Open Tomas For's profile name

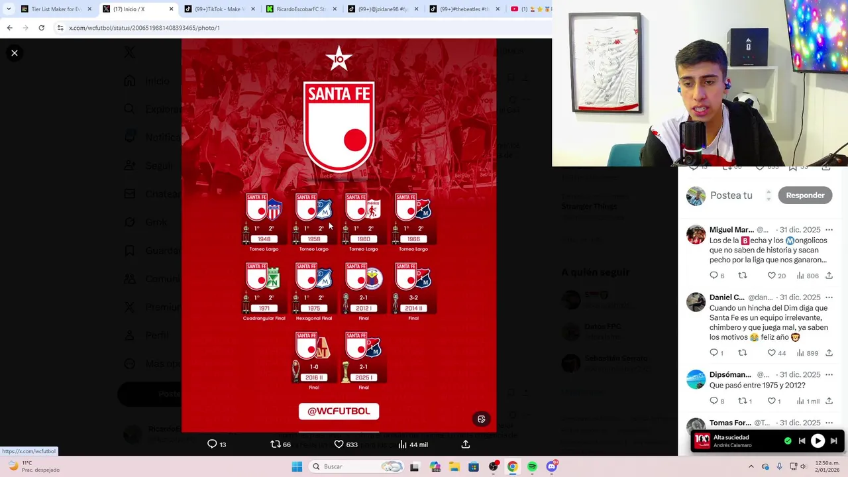pyautogui.click(x=730, y=423)
